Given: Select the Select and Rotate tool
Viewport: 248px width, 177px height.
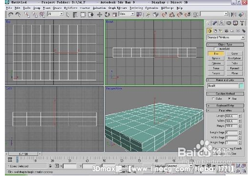Looking at the screenshot, I should coord(107,15).
